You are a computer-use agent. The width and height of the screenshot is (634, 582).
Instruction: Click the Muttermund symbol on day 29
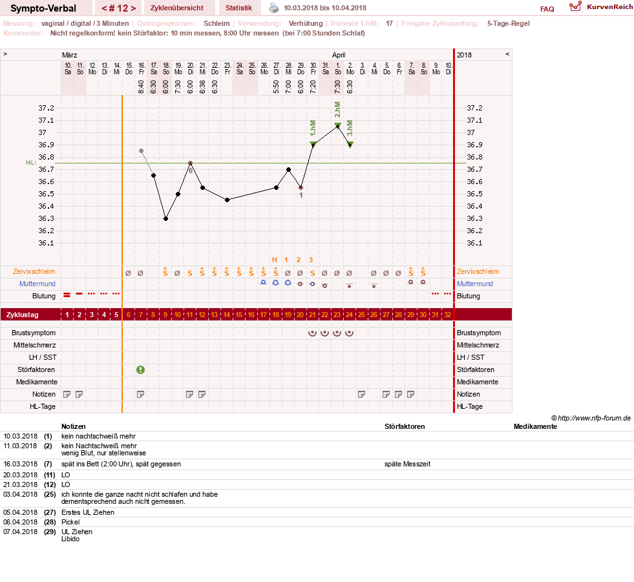(411, 282)
